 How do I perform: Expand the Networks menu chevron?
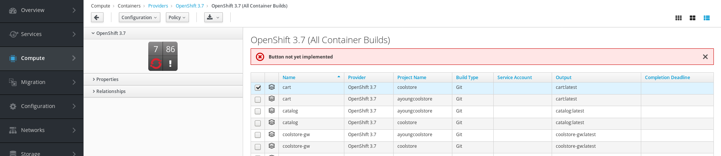74,130
